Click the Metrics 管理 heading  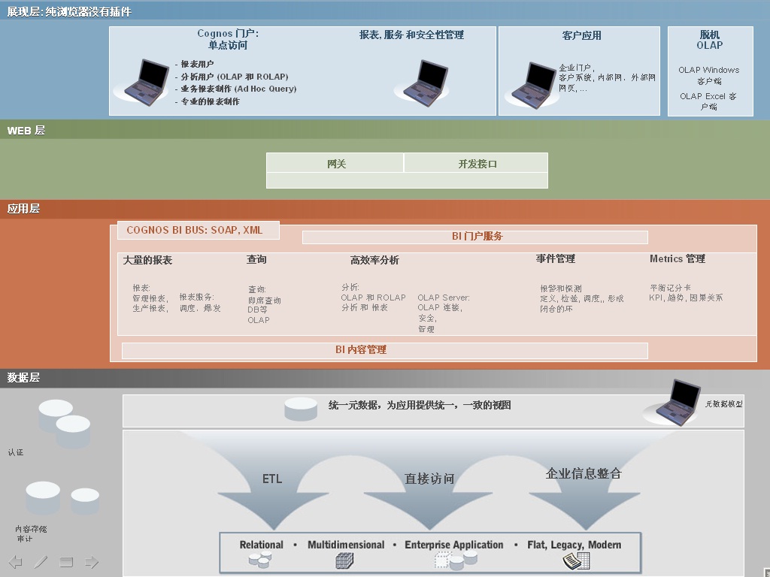click(x=678, y=259)
